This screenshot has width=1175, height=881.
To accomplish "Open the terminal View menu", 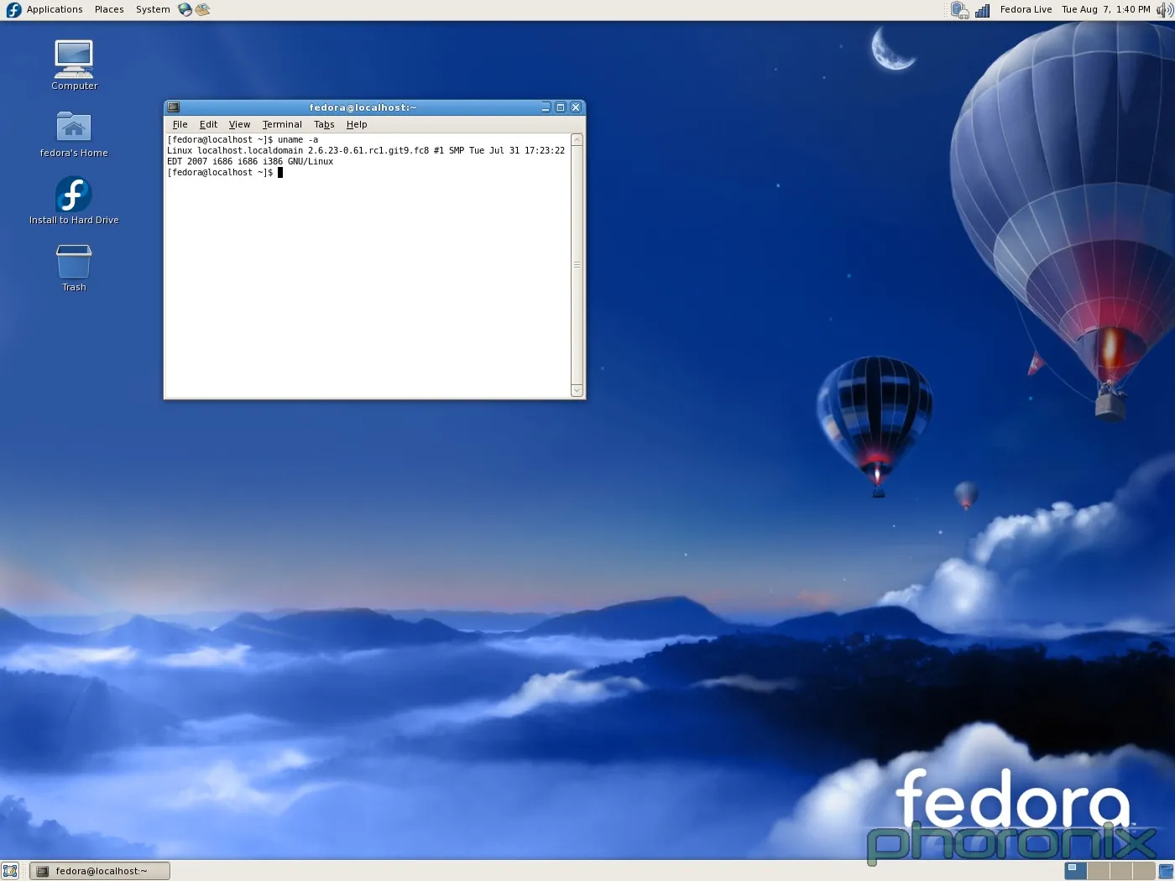I will [x=239, y=124].
